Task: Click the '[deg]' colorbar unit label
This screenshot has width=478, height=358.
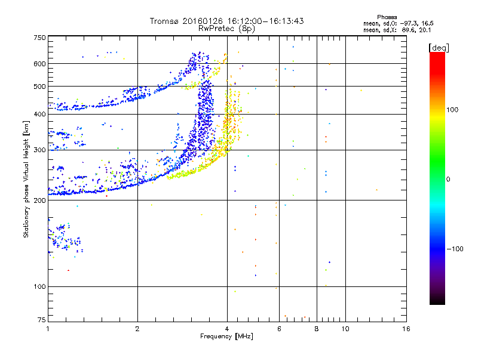Action: coord(439,48)
